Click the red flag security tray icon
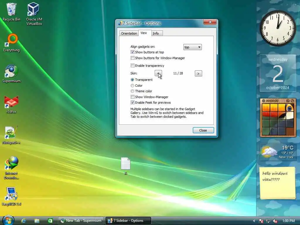Screen dimensions: 300x225 pyautogui.click(x=261, y=221)
